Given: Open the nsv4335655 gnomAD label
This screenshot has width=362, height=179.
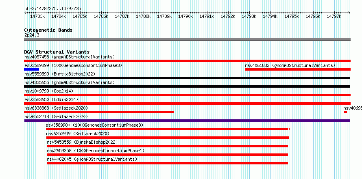Looking at the screenshot, I should tap(70, 82).
